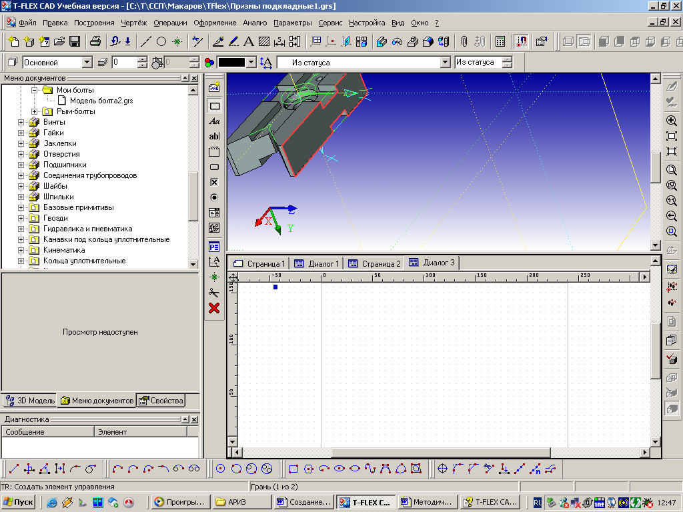Click the Элемент column header
The height and width of the screenshot is (512, 683).
[x=140, y=432]
